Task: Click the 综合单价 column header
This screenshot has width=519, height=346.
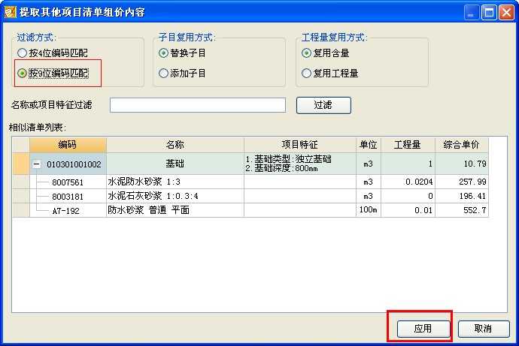Action: (x=462, y=145)
